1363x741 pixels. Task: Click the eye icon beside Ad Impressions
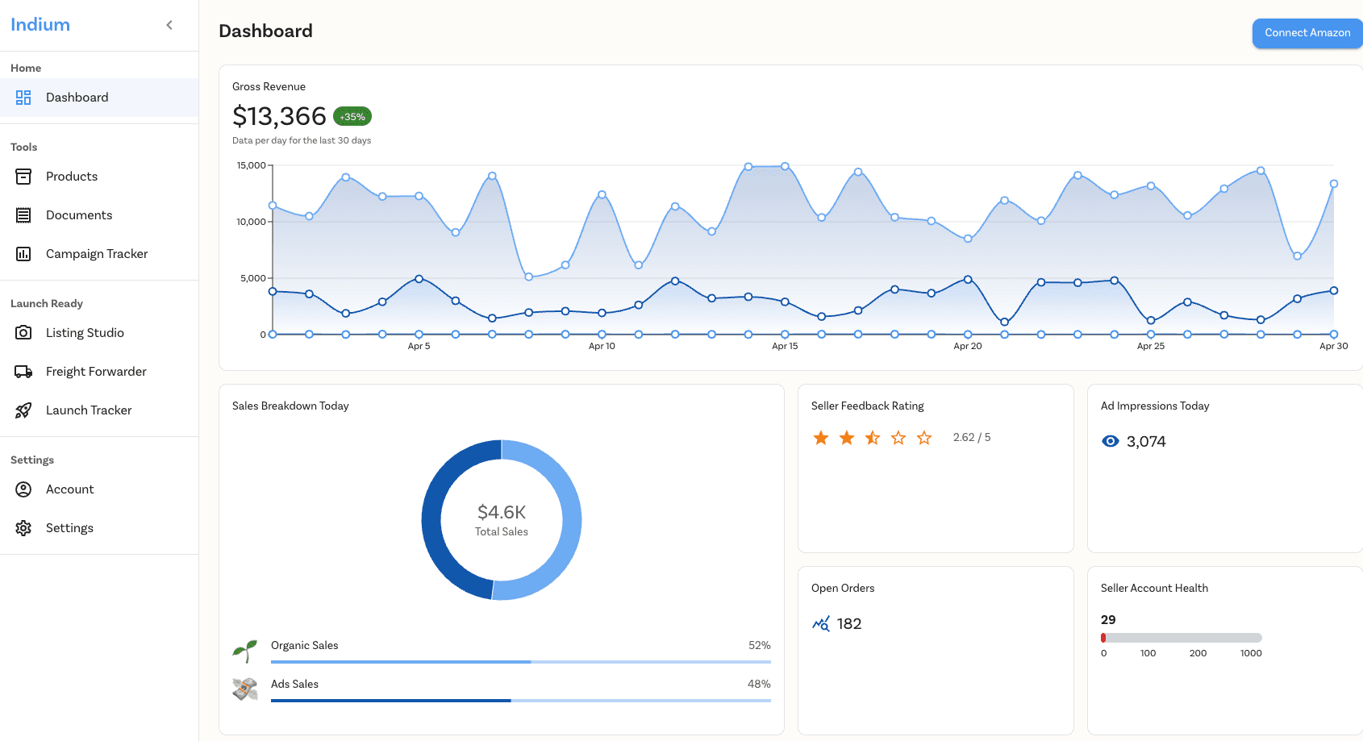click(x=1111, y=441)
